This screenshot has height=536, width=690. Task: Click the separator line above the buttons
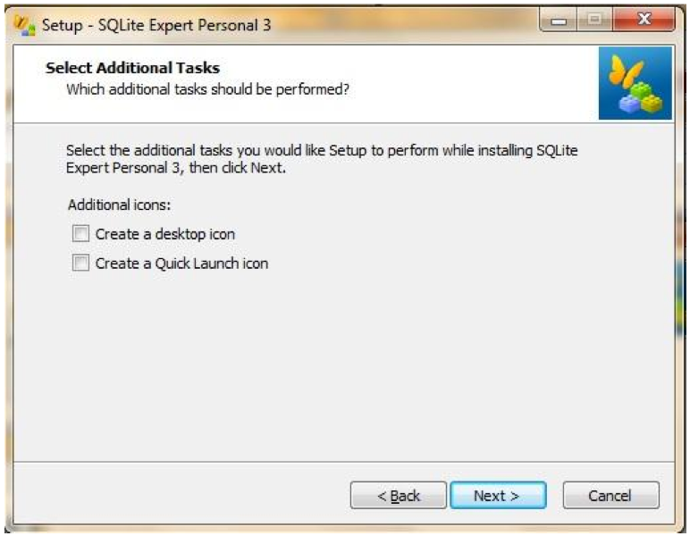click(x=343, y=462)
